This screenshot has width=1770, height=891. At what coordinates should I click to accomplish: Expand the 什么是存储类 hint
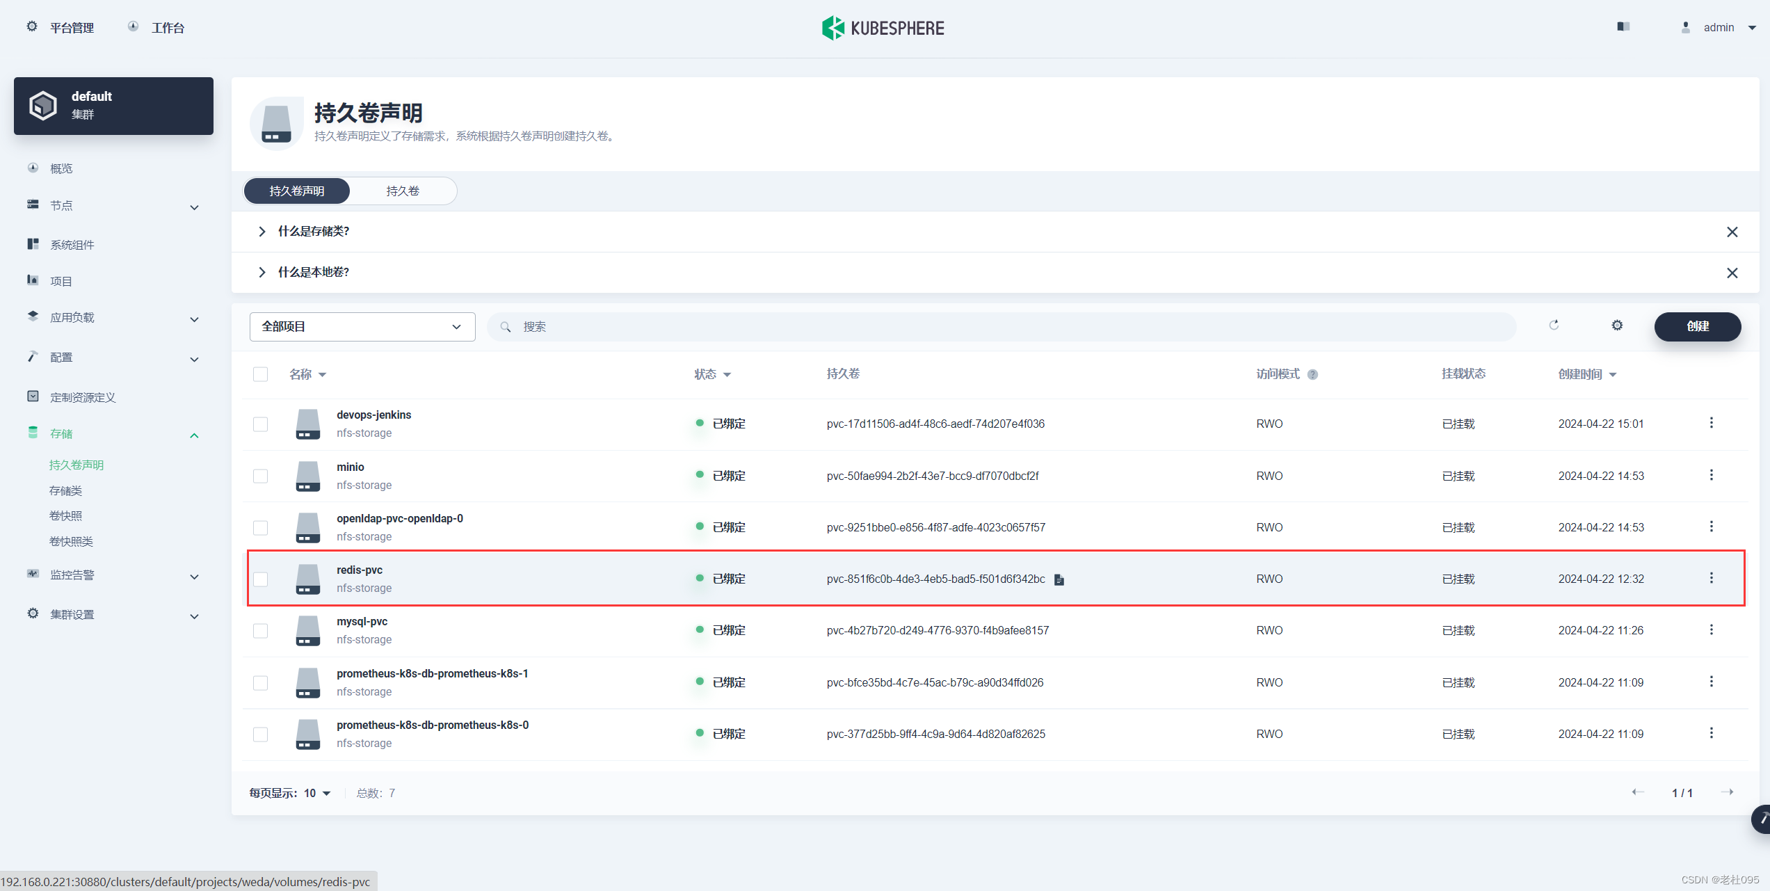point(262,232)
